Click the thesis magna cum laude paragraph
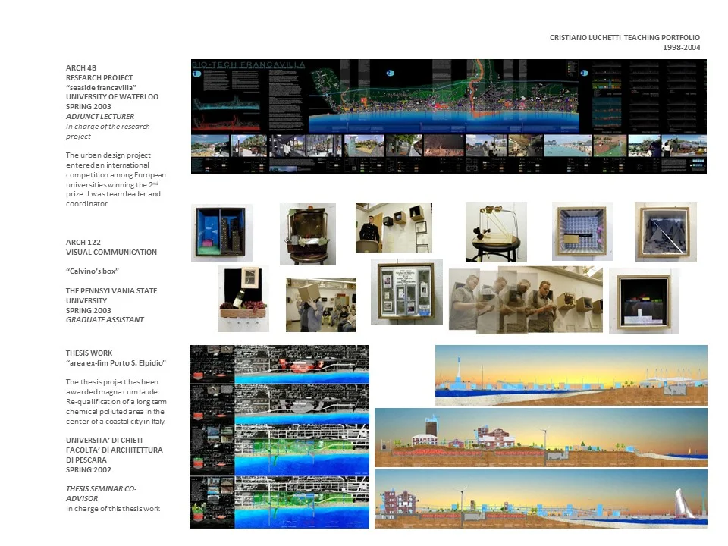 coord(116,402)
